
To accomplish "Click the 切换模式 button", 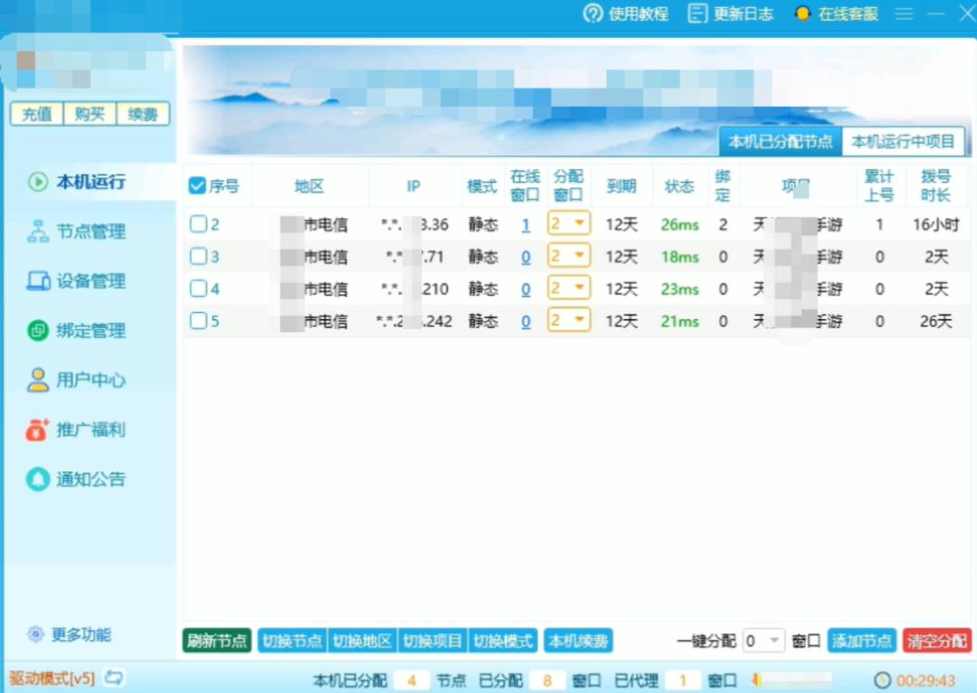I will (503, 641).
